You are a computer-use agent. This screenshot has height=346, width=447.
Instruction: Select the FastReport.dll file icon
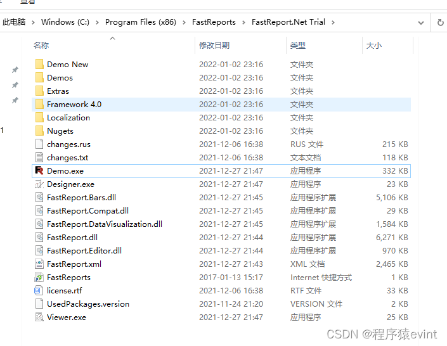point(39,237)
